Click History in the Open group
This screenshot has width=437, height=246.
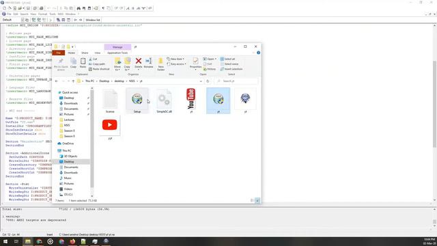pyautogui.click(x=210, y=69)
